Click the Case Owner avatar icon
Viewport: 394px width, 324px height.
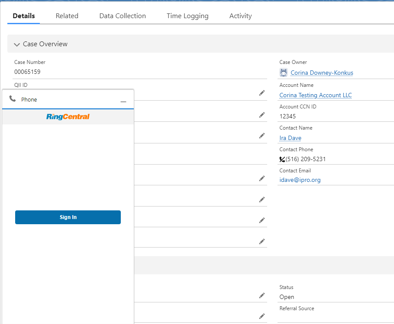click(284, 73)
